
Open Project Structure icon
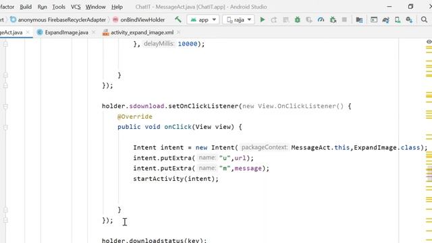(359, 20)
